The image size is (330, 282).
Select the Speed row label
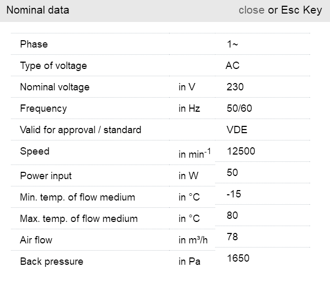coord(34,151)
